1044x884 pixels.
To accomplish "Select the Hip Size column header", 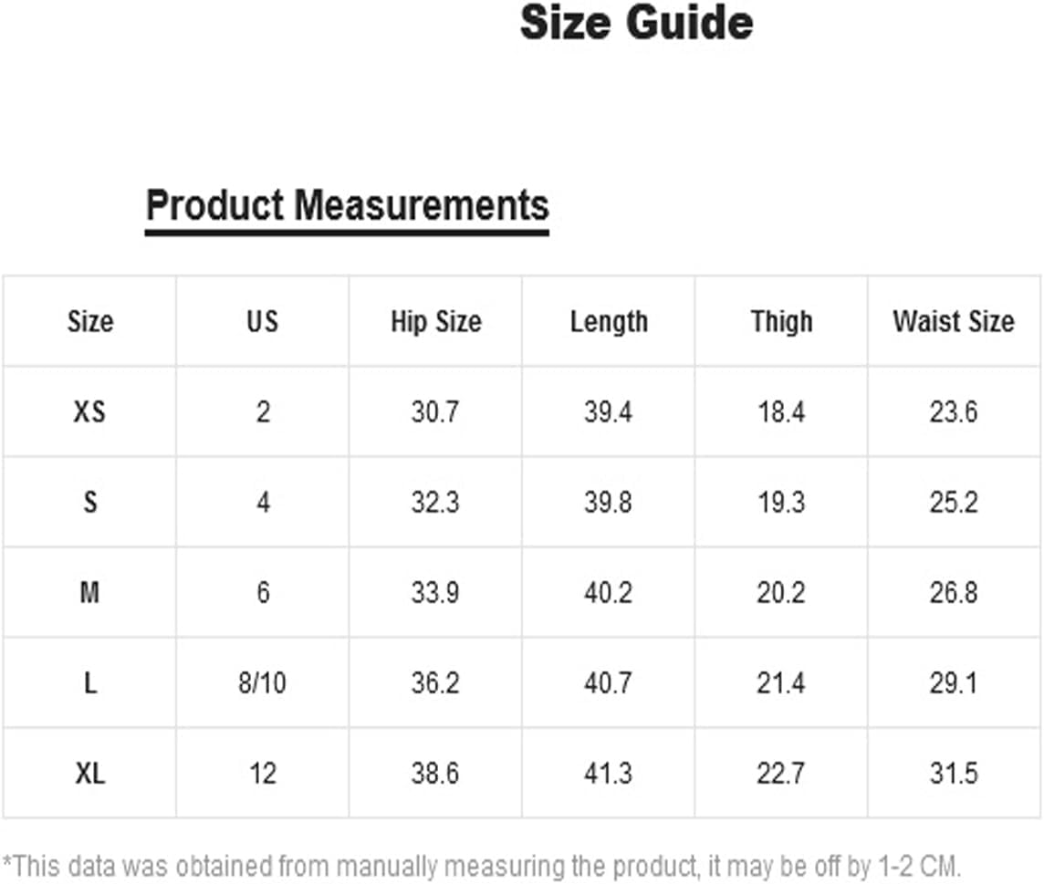I will 435,321.
